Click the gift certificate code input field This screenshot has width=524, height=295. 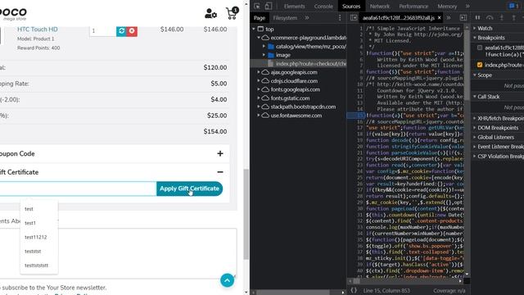tap(78, 188)
